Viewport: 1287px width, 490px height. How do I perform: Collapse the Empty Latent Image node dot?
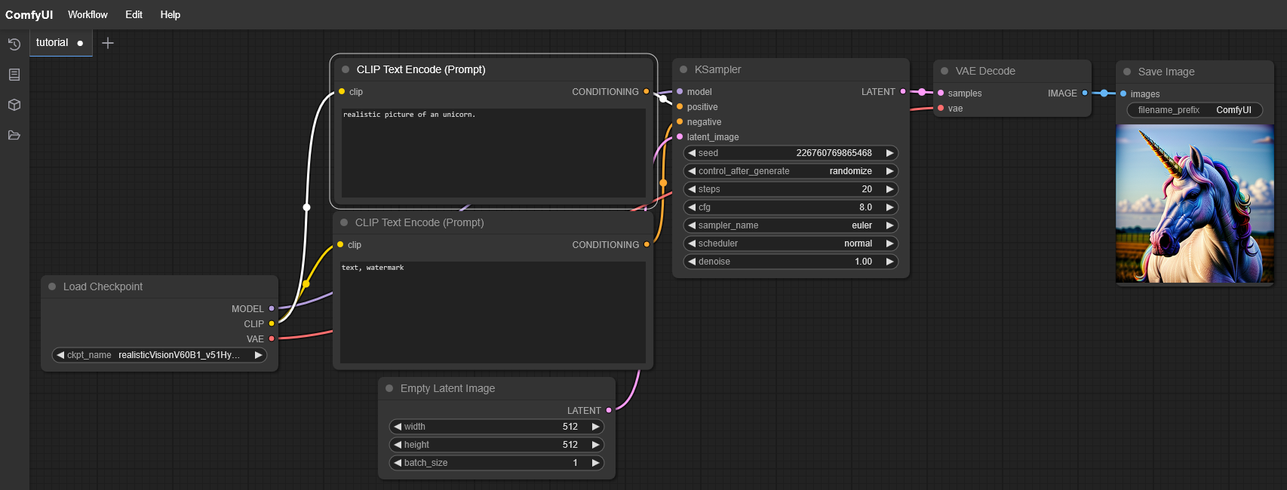(x=389, y=388)
